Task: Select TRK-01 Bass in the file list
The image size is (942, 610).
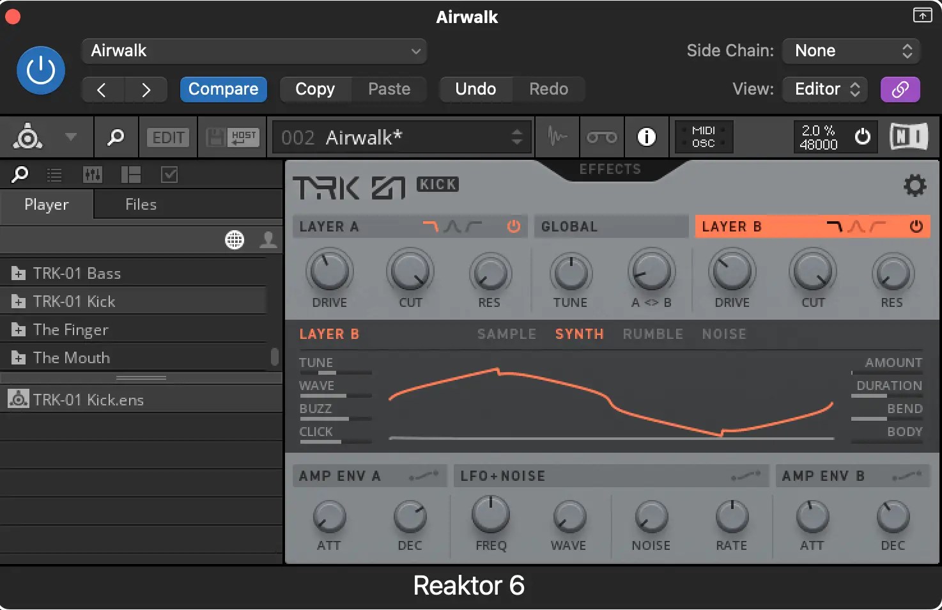Action: (x=77, y=273)
